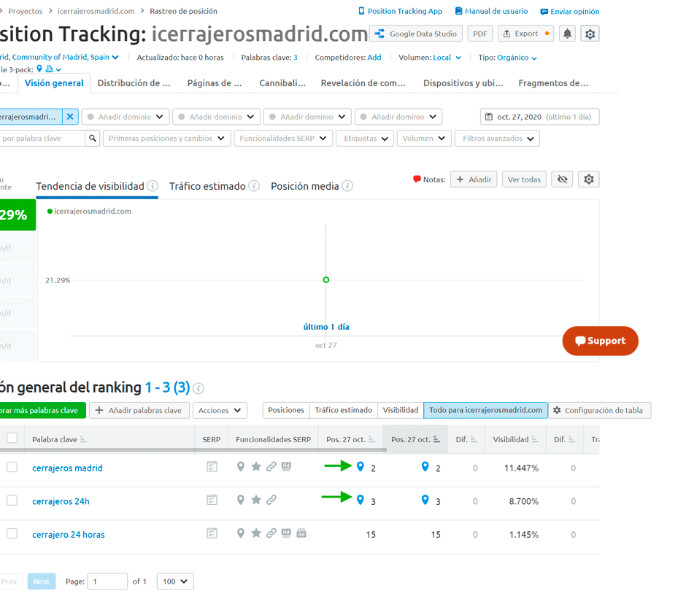
Task: Open chart settings gear icon beside notes
Action: (x=588, y=179)
